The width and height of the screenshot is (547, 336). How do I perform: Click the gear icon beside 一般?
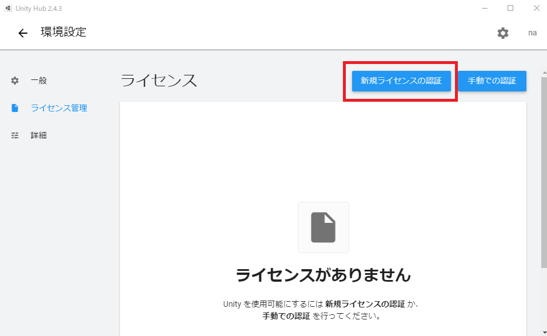pyautogui.click(x=14, y=81)
